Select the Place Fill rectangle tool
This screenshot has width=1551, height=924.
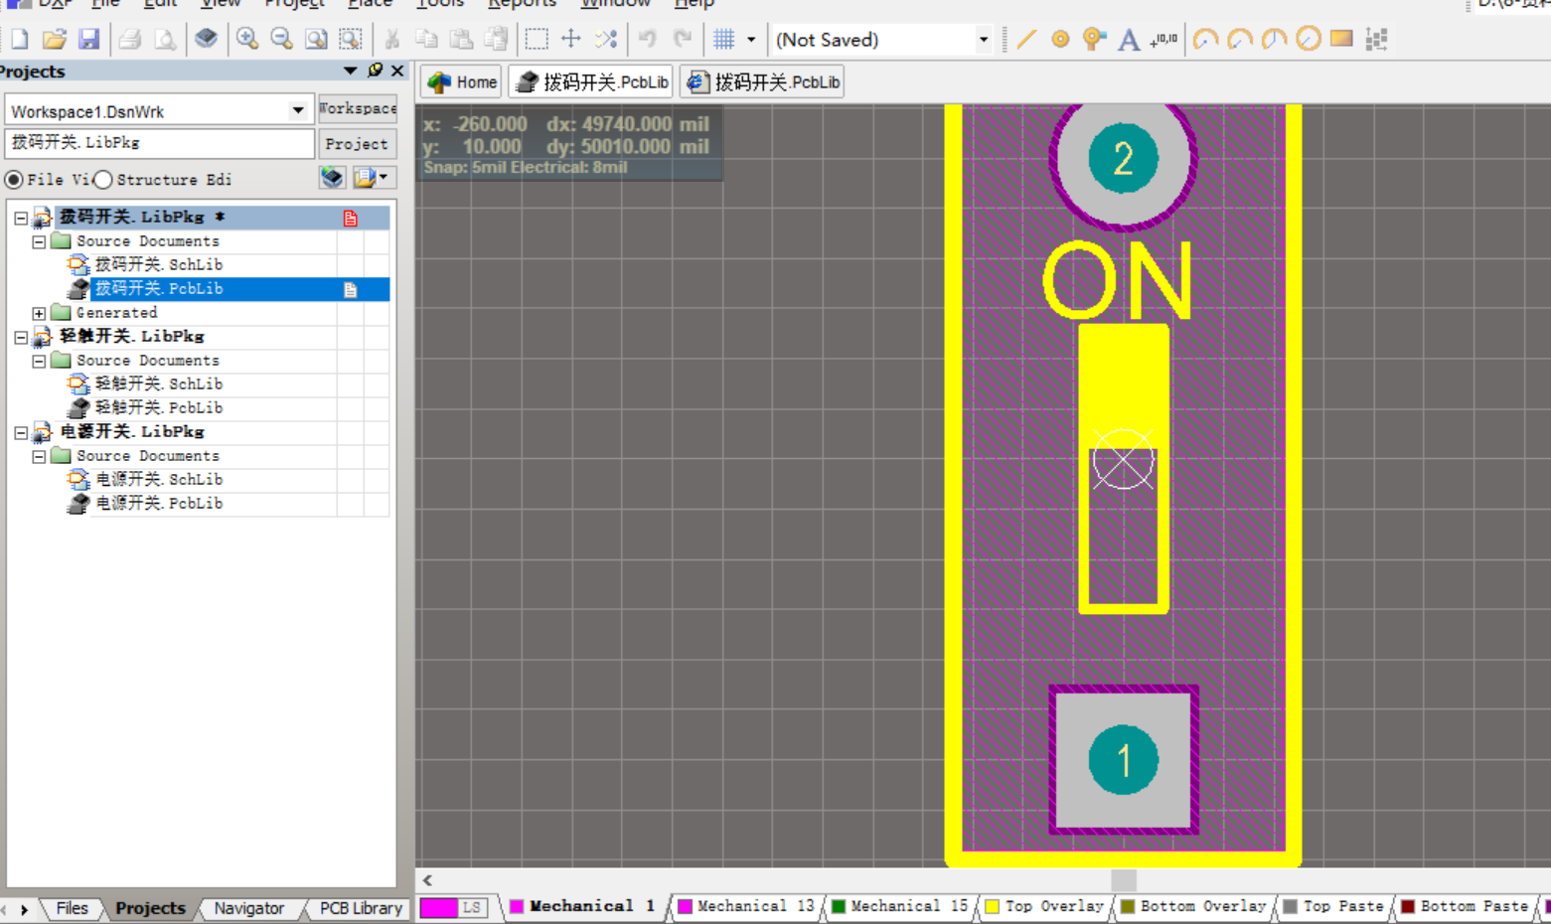coord(1341,39)
